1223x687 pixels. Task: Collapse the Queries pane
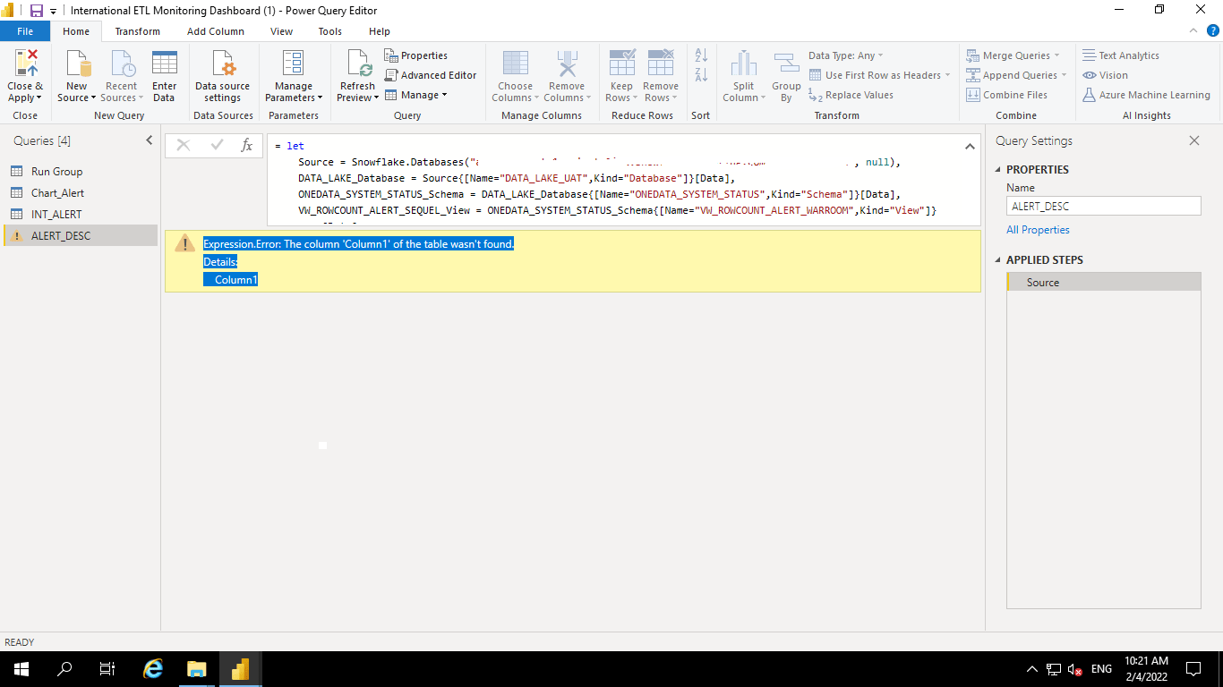tap(150, 140)
